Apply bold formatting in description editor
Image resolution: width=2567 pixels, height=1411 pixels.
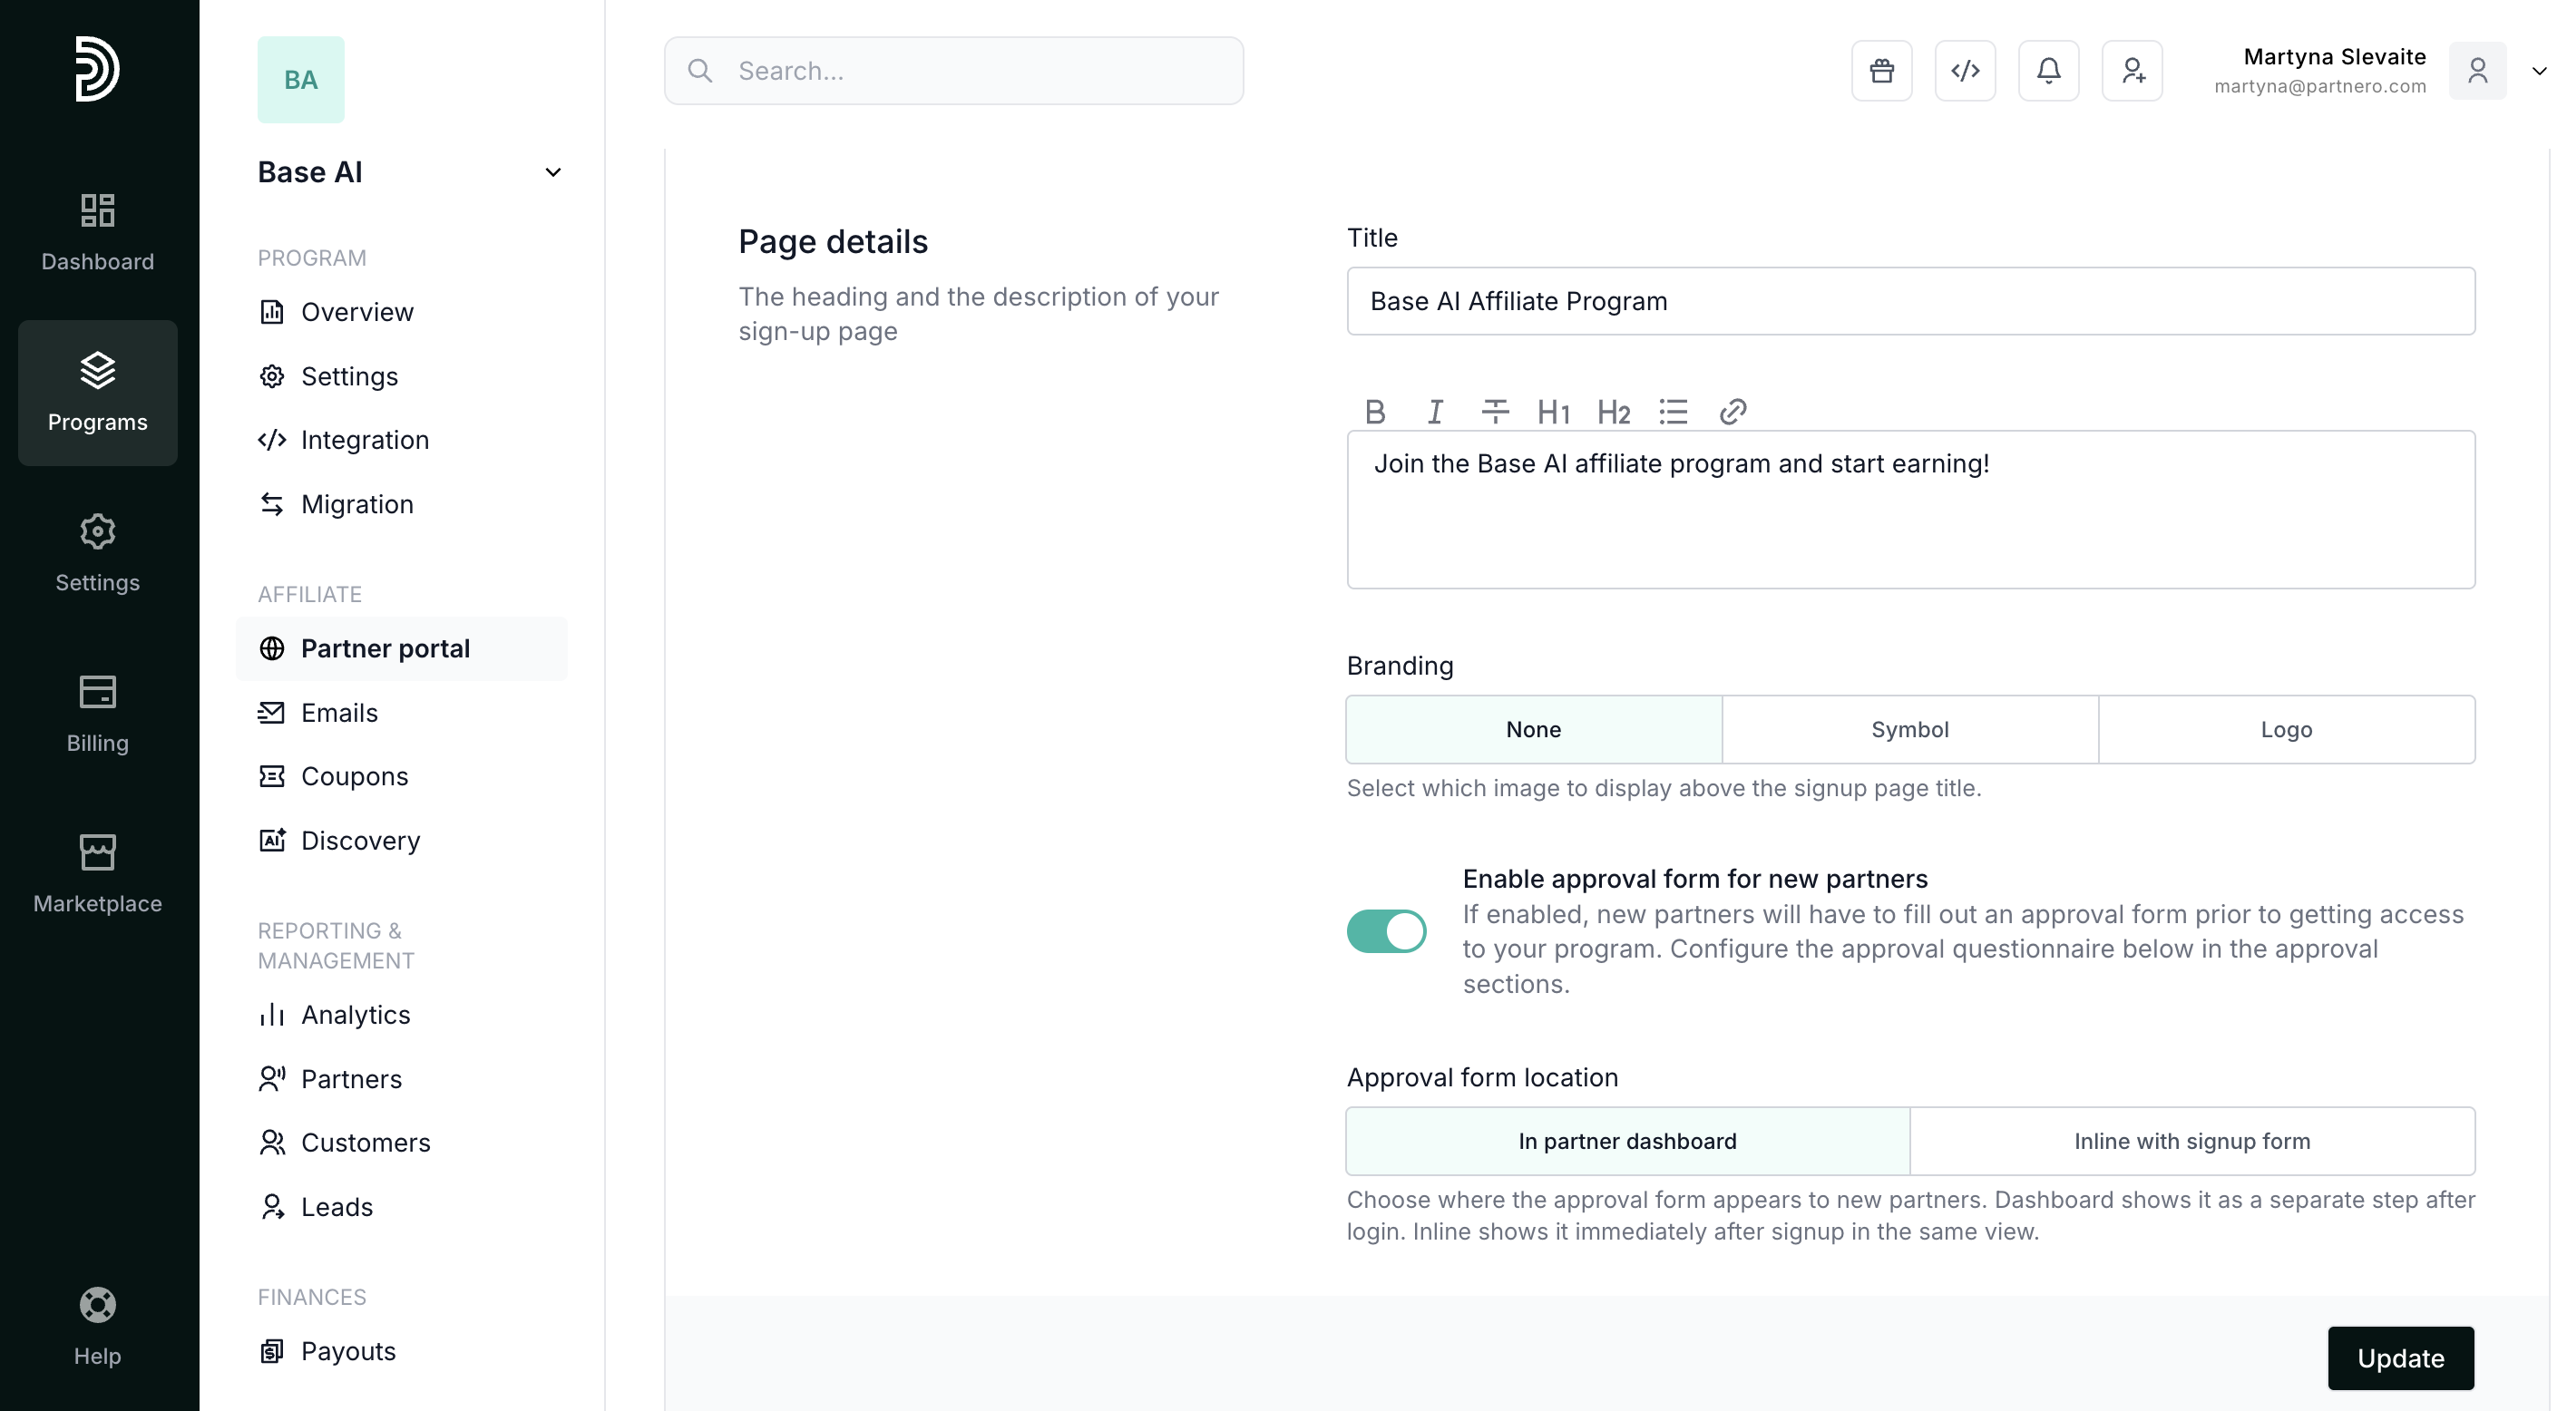1375,412
